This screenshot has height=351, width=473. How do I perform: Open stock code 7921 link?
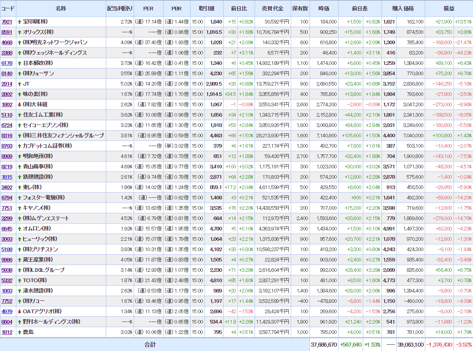(x=7, y=22)
